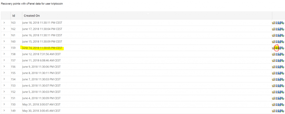Expand recovery point 151 row chevron

4,98
